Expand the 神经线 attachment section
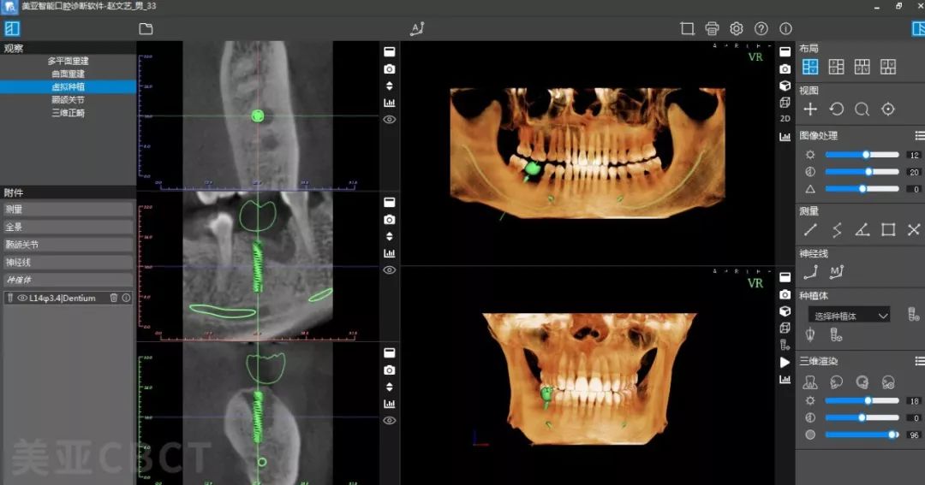The height and width of the screenshot is (485, 925). click(x=68, y=263)
